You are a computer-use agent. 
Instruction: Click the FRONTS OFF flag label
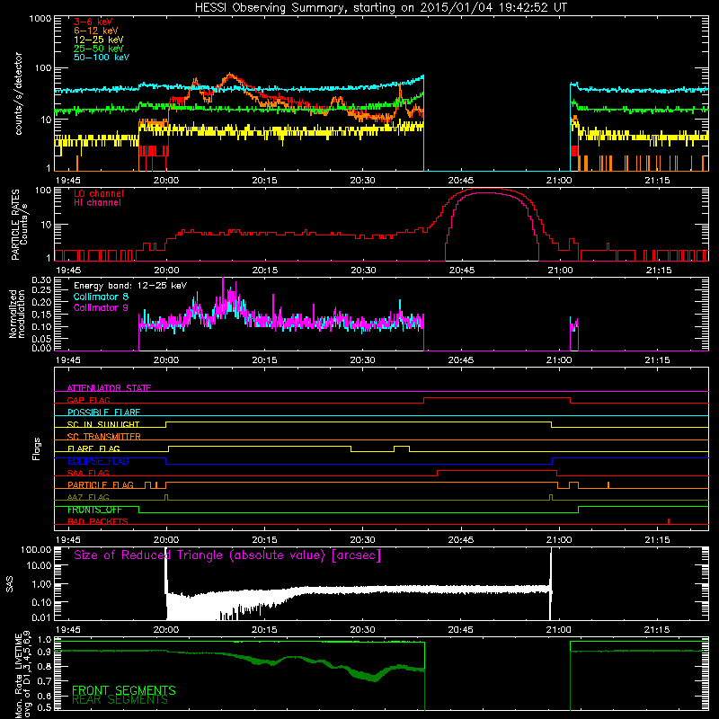click(x=94, y=510)
